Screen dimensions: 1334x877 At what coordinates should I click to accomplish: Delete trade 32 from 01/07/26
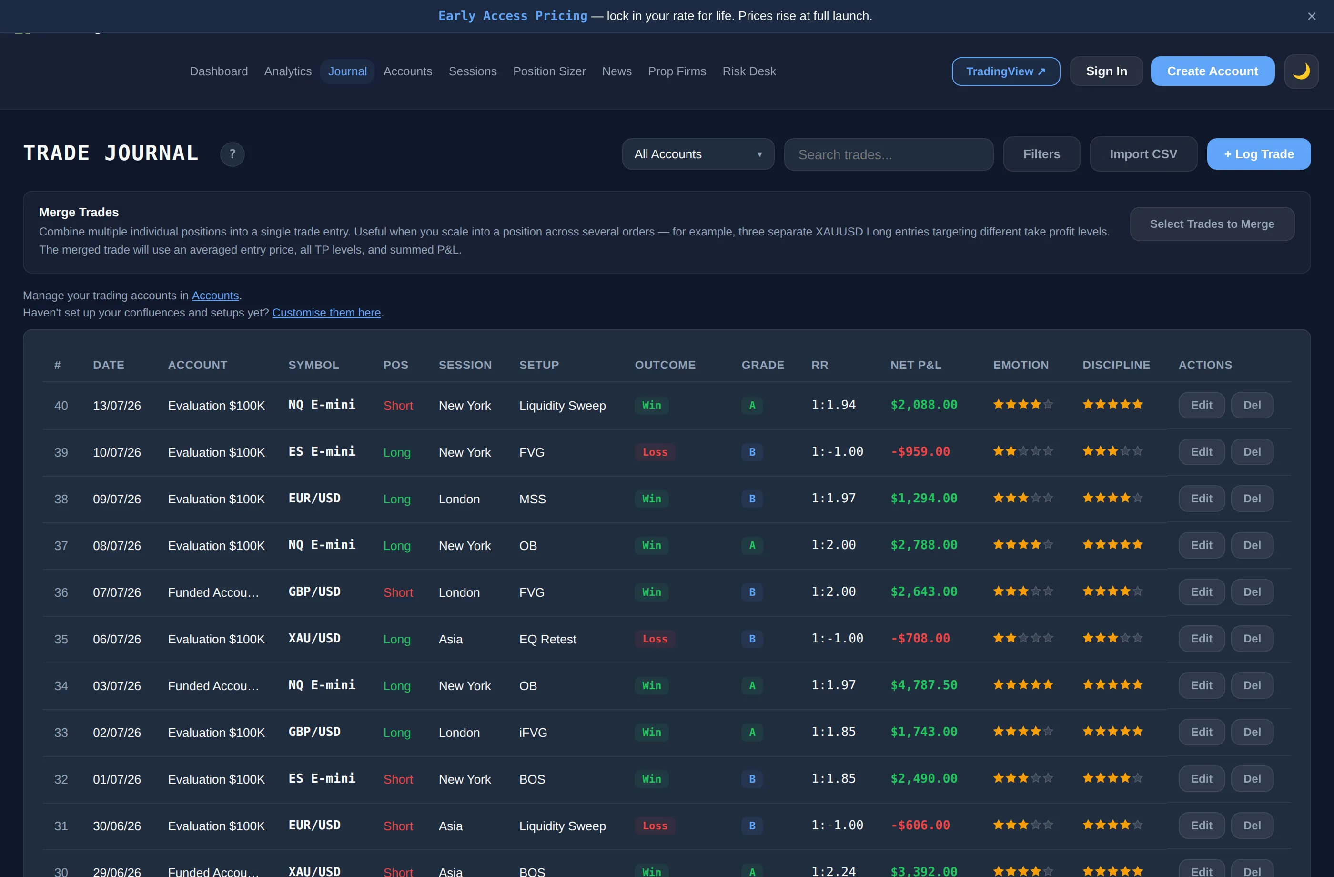coord(1252,779)
